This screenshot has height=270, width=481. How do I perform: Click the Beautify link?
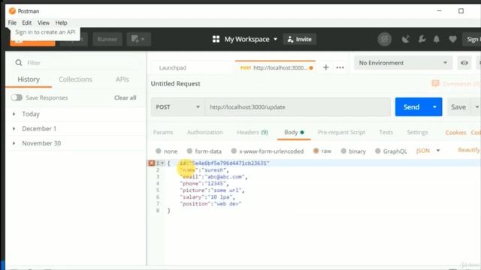tap(469, 150)
